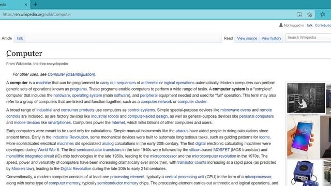Image resolution: width=331 pixels, height=186 pixels.
Task: Click the smartphones link
Action: coord(59,123)
